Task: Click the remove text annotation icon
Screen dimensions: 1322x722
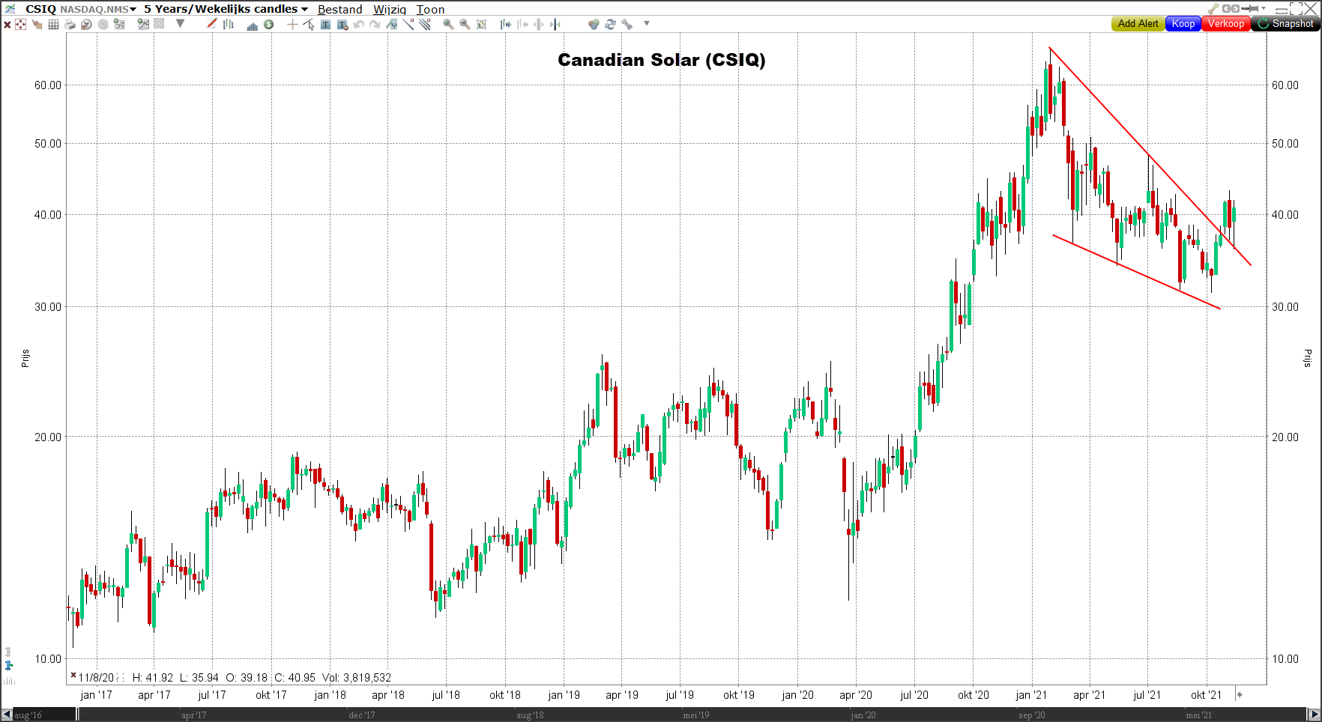Action: tap(342, 25)
